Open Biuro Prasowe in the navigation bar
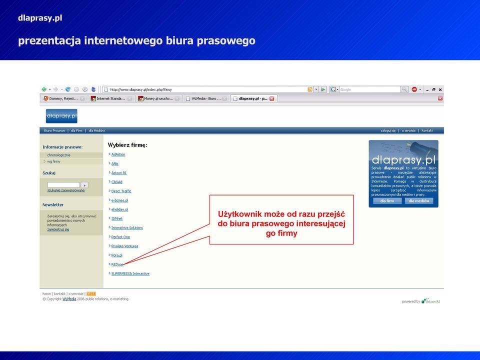The width and height of the screenshot is (480, 360). (x=54, y=130)
